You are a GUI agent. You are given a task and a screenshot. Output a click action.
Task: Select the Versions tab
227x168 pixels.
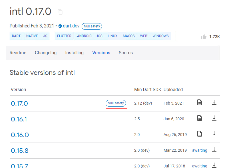click(101, 53)
